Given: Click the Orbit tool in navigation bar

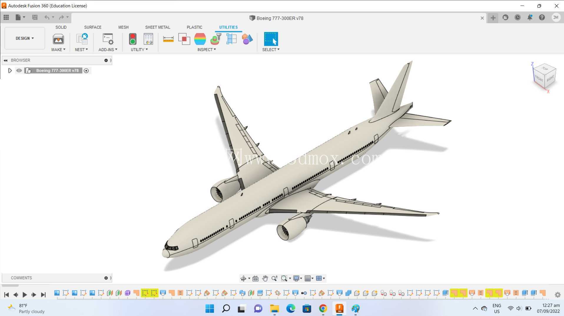Looking at the screenshot, I should 243,278.
